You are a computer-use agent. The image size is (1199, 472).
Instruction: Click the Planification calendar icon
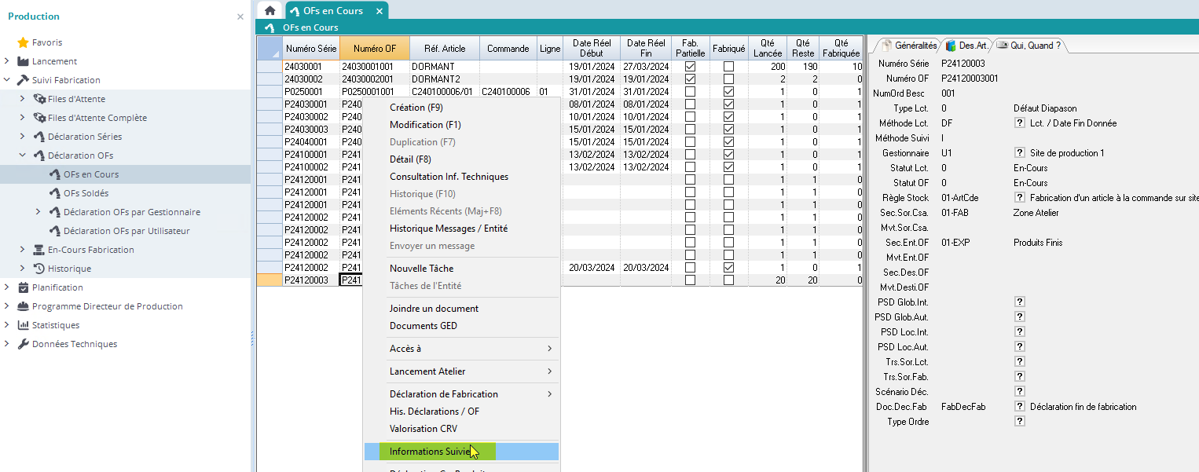(x=23, y=287)
